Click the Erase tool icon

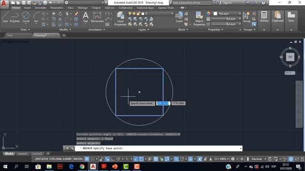[76, 14]
